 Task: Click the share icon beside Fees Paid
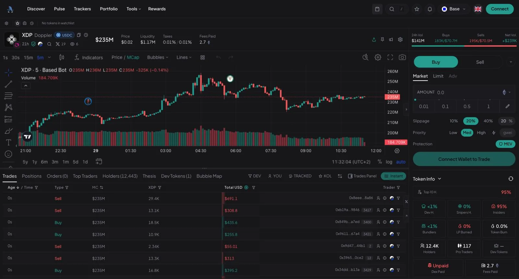[x=374, y=39]
